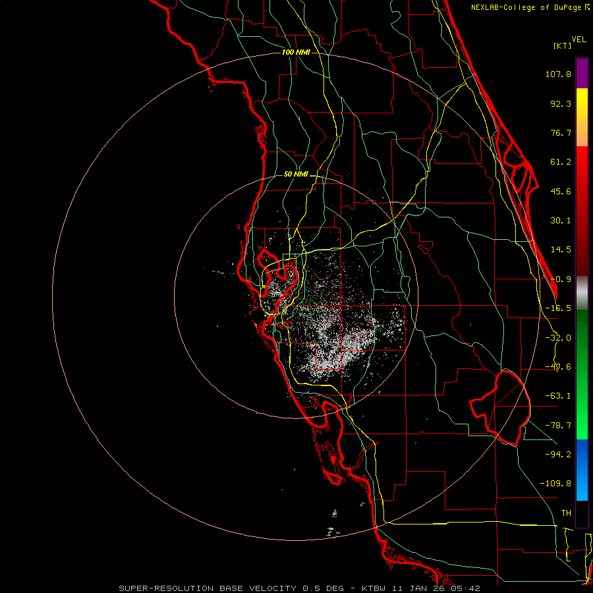
Task: Click the TH legend label
Action: pyautogui.click(x=566, y=513)
